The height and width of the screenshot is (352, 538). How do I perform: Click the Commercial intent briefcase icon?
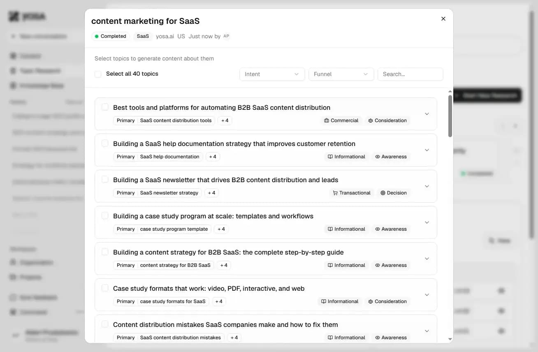(327, 120)
